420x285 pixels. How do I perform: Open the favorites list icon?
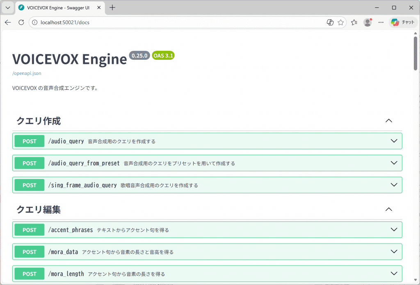click(354, 23)
